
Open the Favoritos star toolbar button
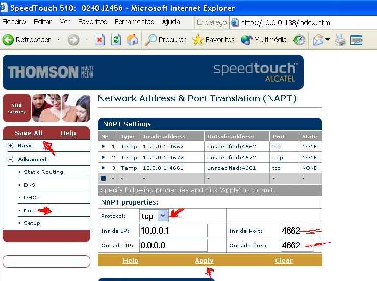[x=213, y=40]
